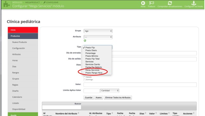
Task: Sort by Nombre del Atributo column
Action: point(67,113)
